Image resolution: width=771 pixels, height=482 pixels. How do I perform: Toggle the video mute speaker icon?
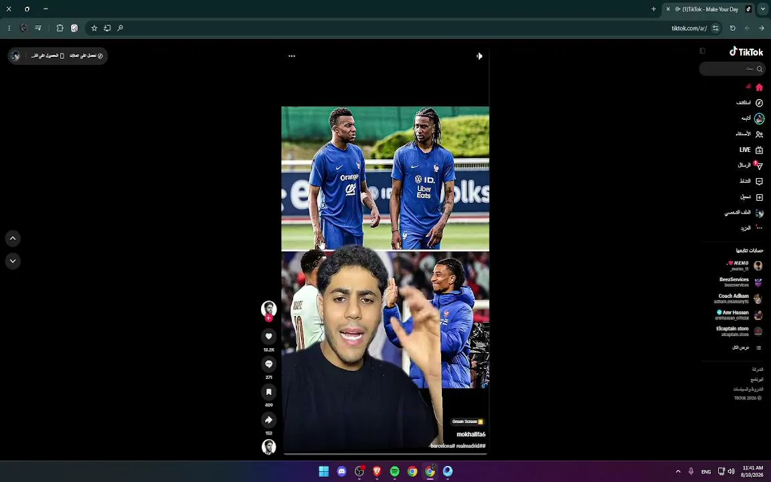(x=479, y=56)
